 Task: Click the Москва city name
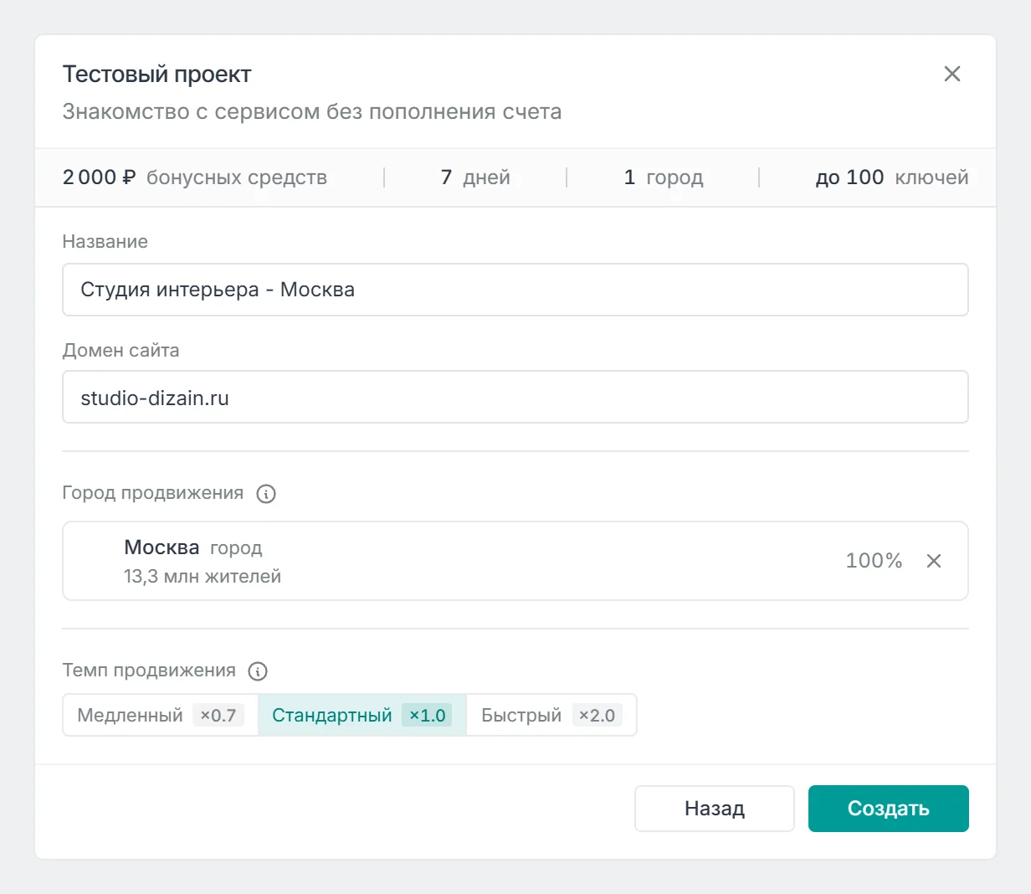coord(162,547)
